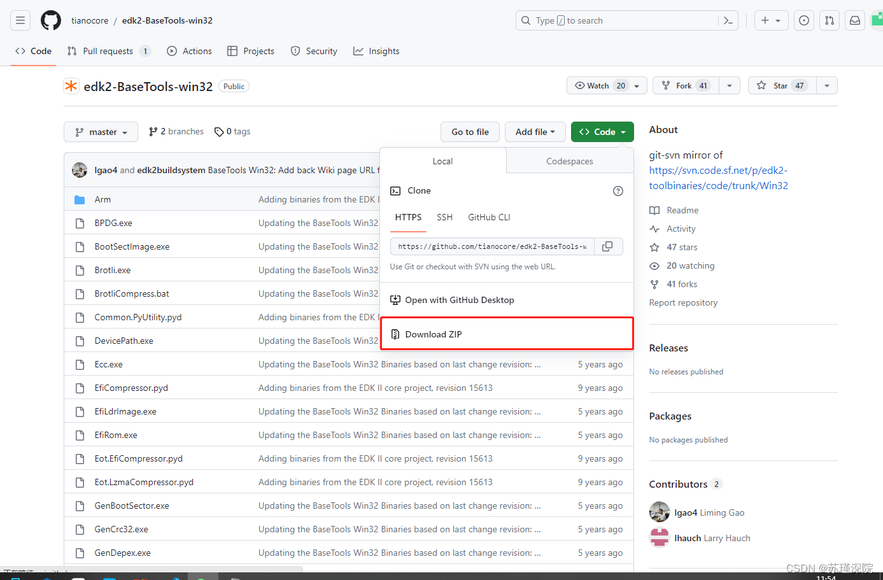Screen dimensions: 883x580
Task: Open the Security tab
Action: [x=314, y=51]
